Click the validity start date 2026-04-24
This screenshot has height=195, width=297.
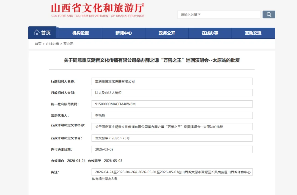[76, 161]
